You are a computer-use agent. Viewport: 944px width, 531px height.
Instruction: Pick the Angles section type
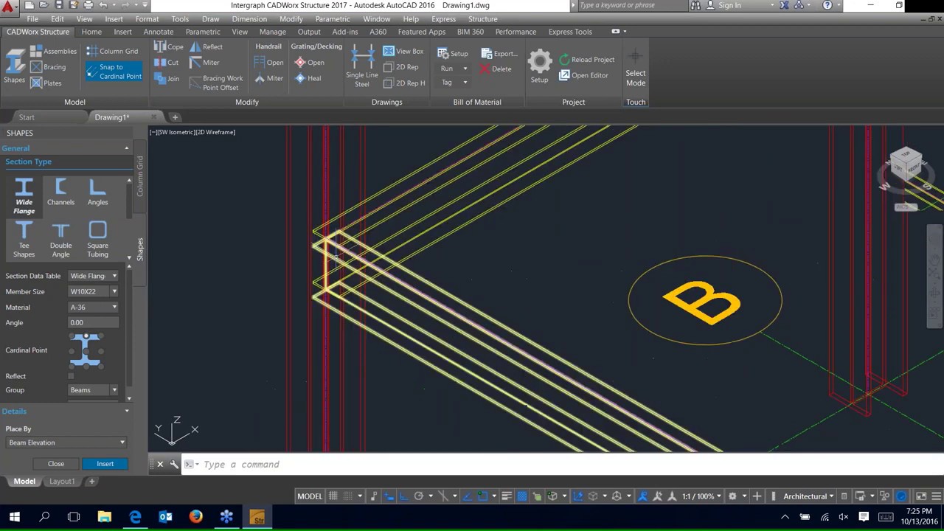pyautogui.click(x=97, y=192)
